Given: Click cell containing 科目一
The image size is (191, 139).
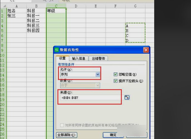Looking at the screenshot, I should pyautogui.click(x=36, y=16).
